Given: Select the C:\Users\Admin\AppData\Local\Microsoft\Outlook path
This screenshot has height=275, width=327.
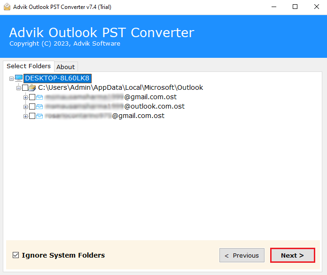Looking at the screenshot, I should point(120,87).
